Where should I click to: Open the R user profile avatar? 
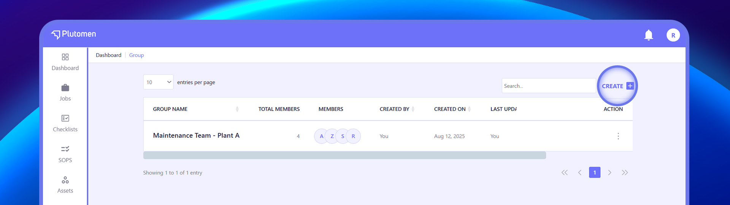pos(673,35)
